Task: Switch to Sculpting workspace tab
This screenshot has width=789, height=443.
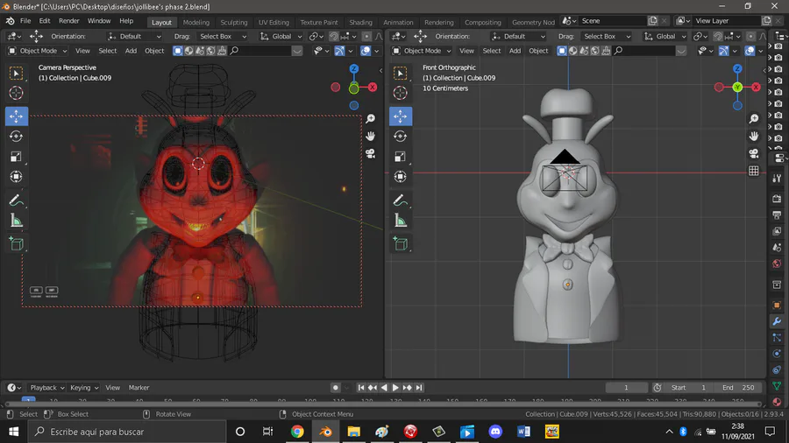Action: pos(234,22)
